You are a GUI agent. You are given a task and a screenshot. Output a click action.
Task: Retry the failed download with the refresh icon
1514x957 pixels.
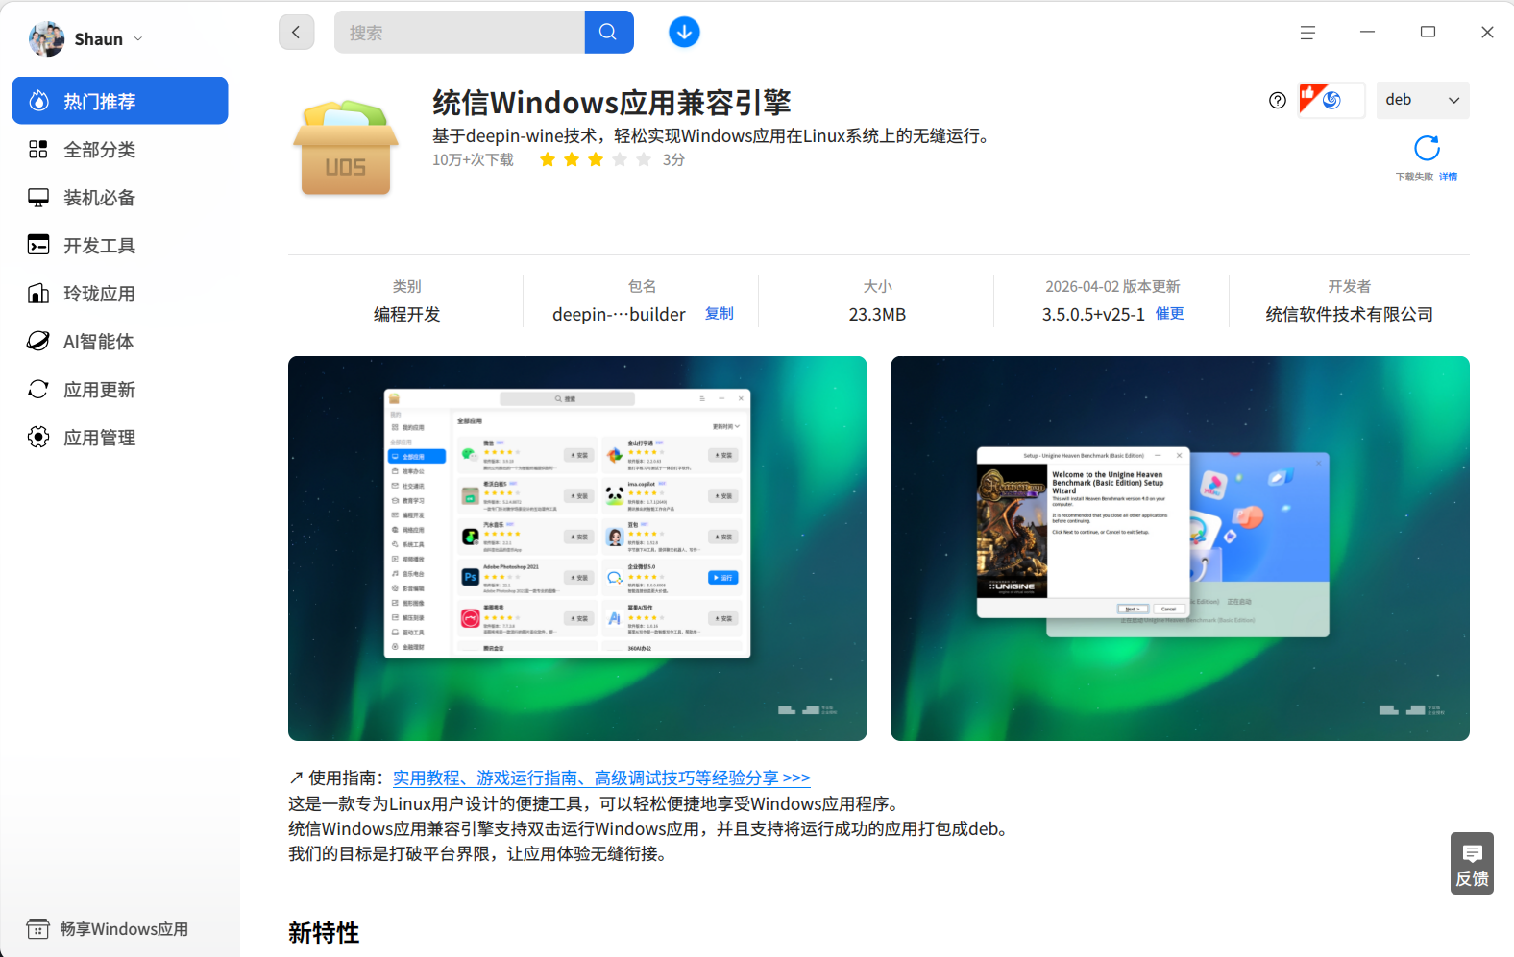(x=1428, y=148)
